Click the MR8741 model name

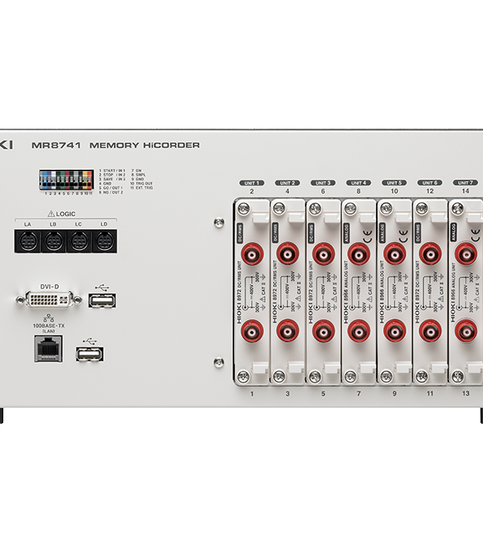(x=56, y=146)
